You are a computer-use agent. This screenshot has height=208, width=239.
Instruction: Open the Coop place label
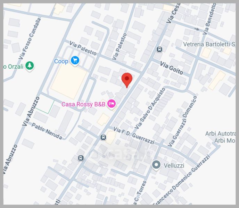click(x=61, y=61)
